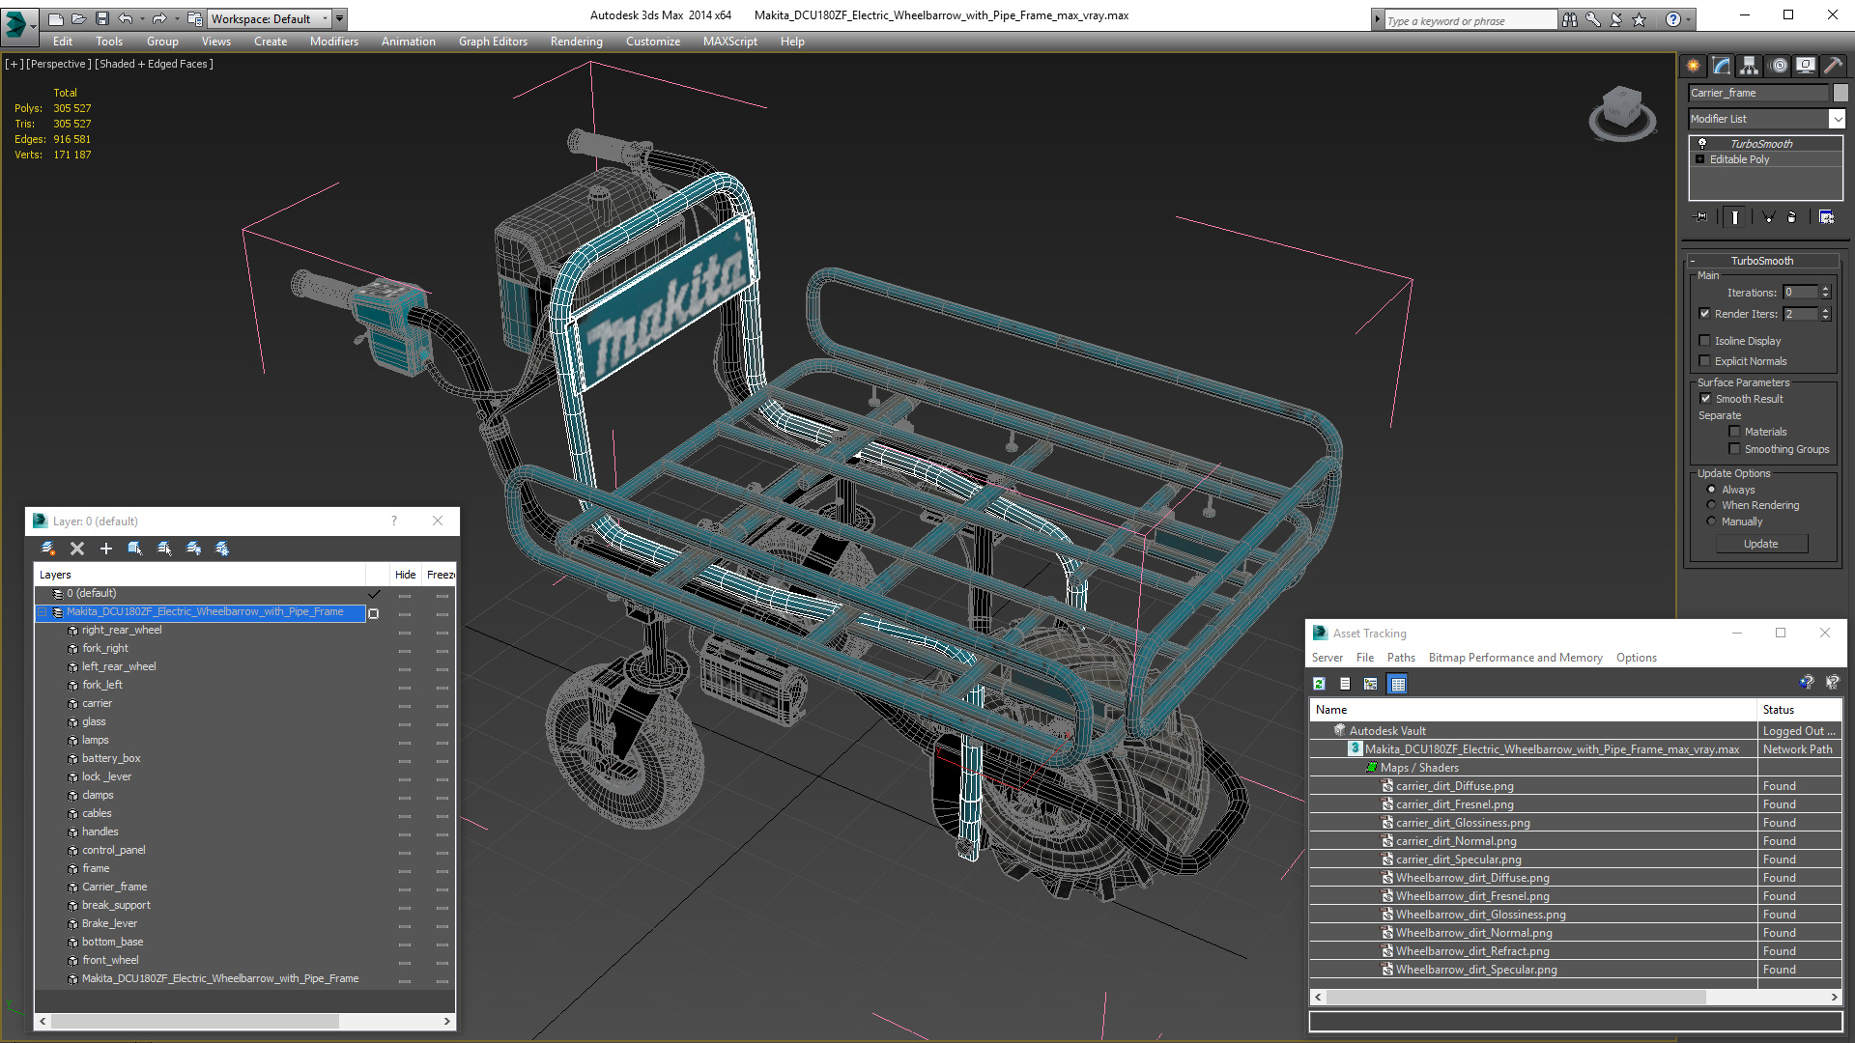1855x1043 pixels.
Task: Click the Shaded + Edged Faces viewport label
Action: [154, 64]
